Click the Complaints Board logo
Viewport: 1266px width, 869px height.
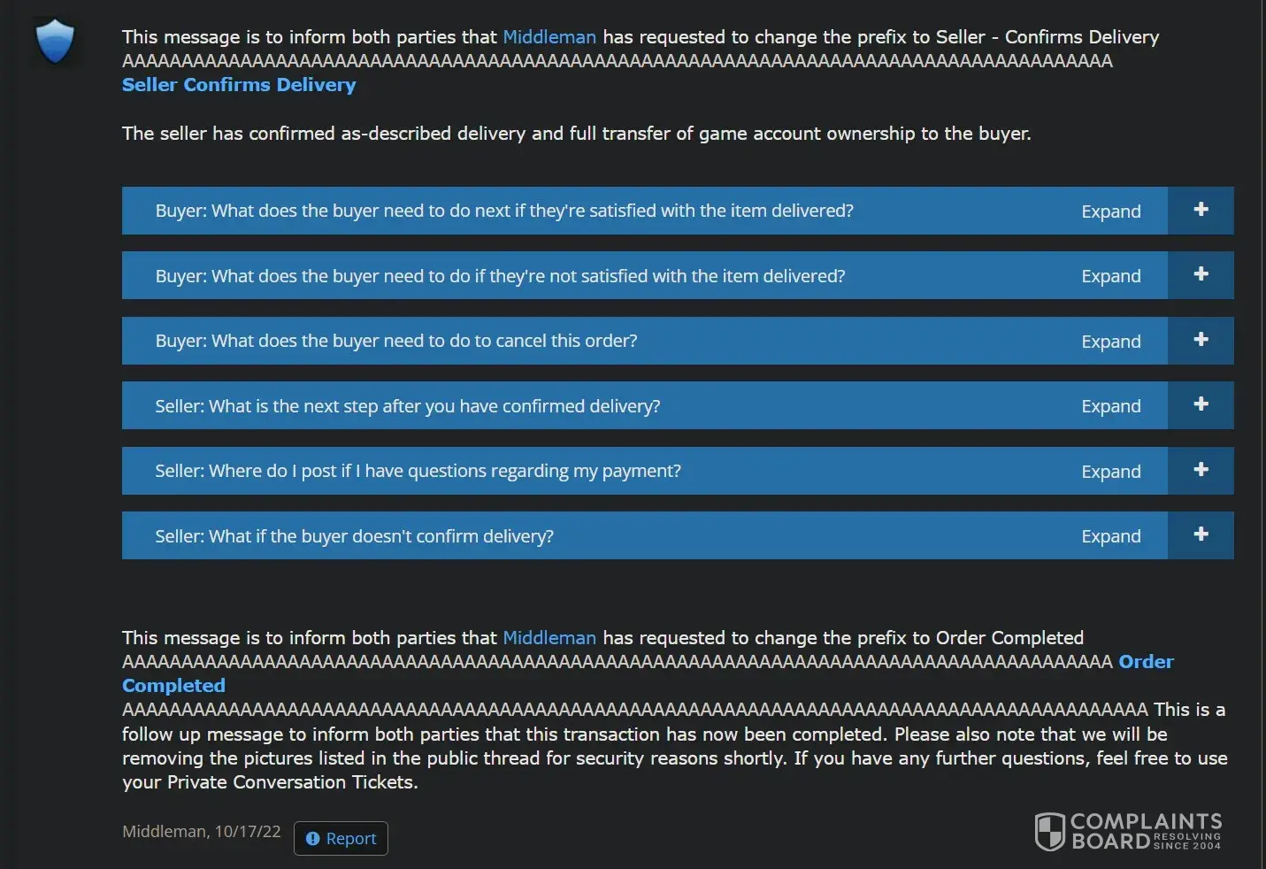coord(1128,832)
